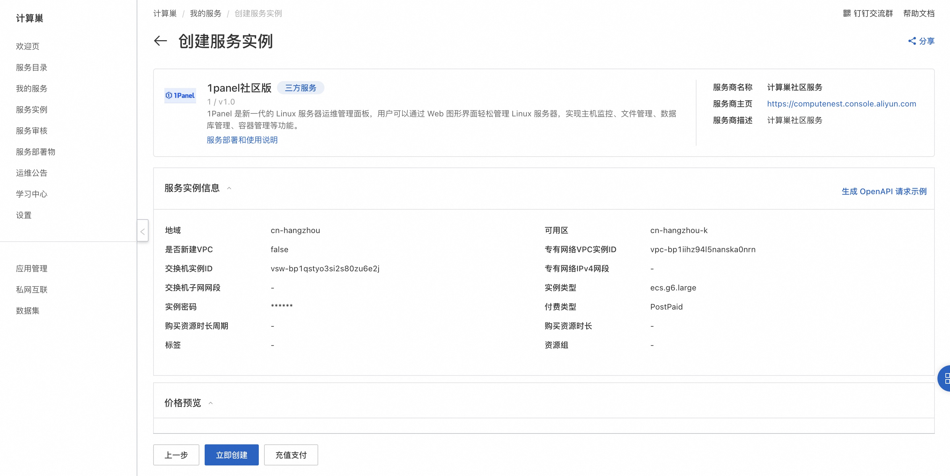Open 服务实例 in the sidebar menu
This screenshot has height=476, width=950.
[x=32, y=109]
